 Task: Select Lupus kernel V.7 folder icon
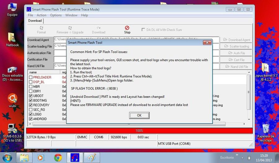(266, 72)
